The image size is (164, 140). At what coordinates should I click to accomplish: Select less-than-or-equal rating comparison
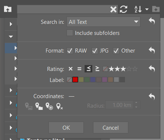(x=88, y=69)
